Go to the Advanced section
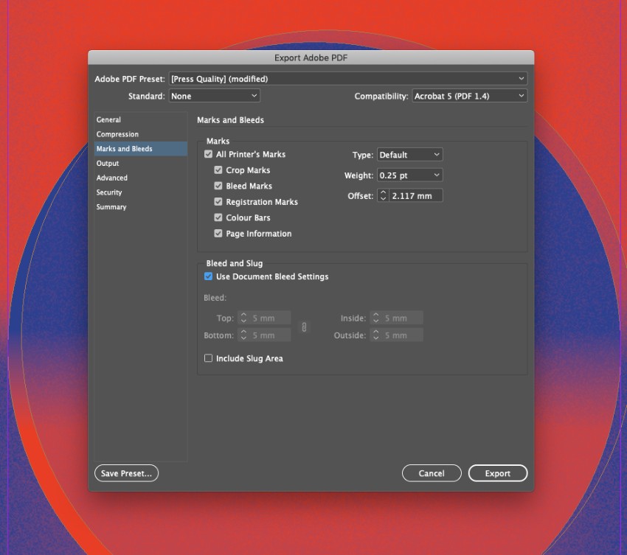This screenshot has width=627, height=555. point(141,178)
